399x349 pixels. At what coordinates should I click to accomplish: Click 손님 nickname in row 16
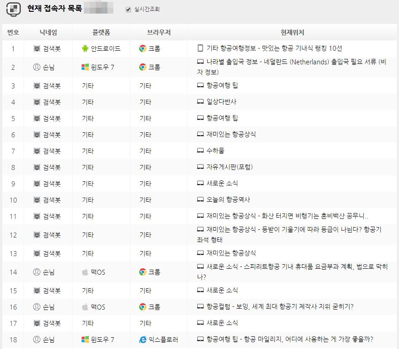49,307
